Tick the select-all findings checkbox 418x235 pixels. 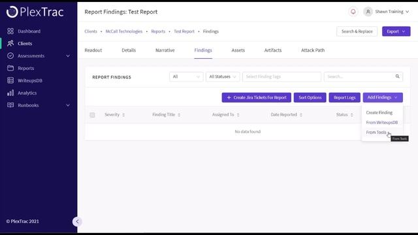(92, 115)
